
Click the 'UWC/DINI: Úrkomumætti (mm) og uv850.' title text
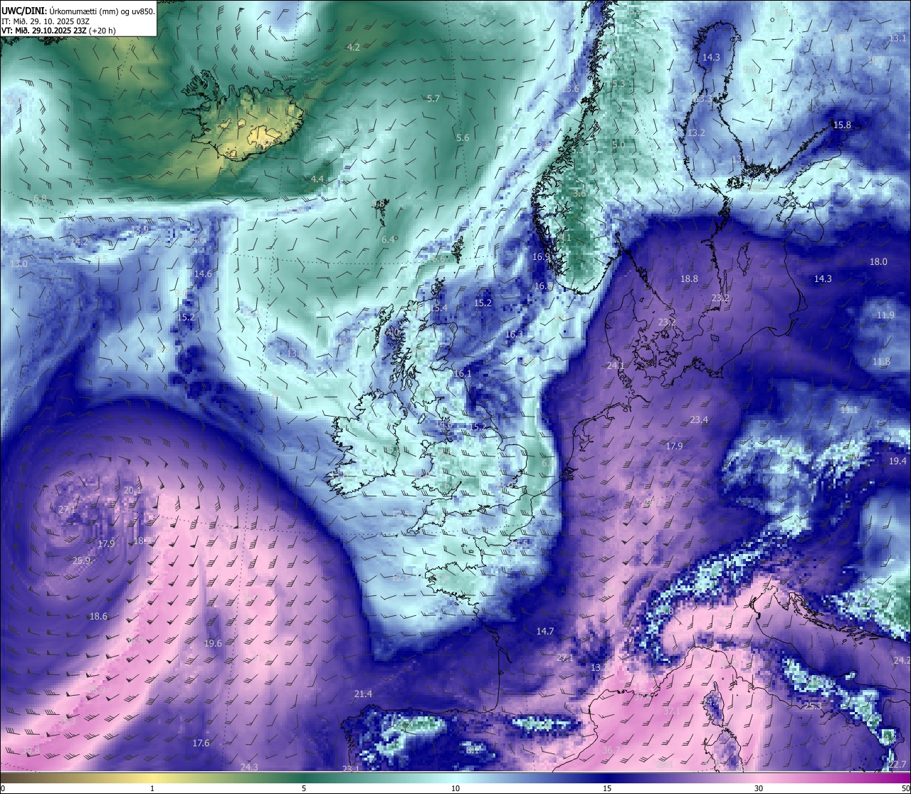[78, 11]
